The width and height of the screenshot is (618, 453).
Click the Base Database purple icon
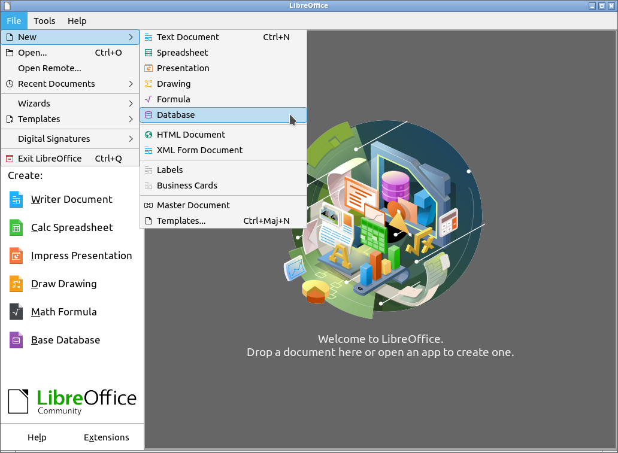[16, 340]
